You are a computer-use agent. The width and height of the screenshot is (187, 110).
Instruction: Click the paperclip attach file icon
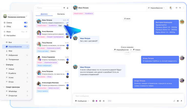coord(174,101)
